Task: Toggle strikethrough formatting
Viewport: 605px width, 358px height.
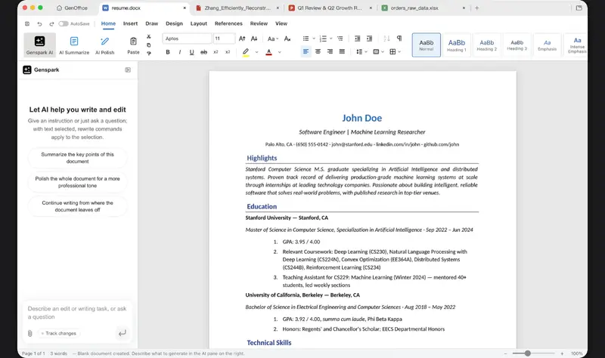Action: (x=203, y=51)
